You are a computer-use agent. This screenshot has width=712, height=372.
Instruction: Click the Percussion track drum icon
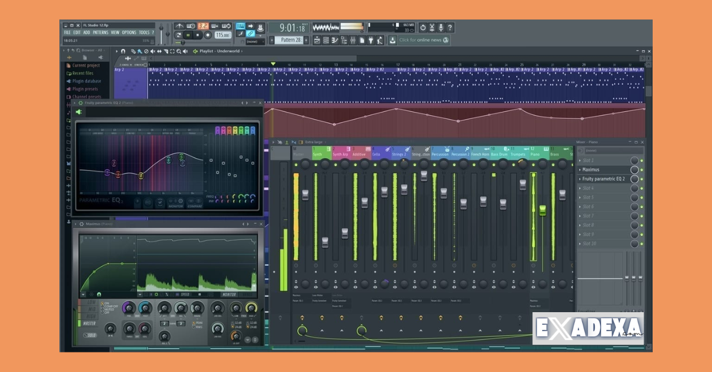[446, 148]
